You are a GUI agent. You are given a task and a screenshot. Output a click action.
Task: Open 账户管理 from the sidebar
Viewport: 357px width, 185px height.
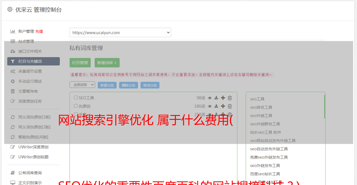pos(26,31)
